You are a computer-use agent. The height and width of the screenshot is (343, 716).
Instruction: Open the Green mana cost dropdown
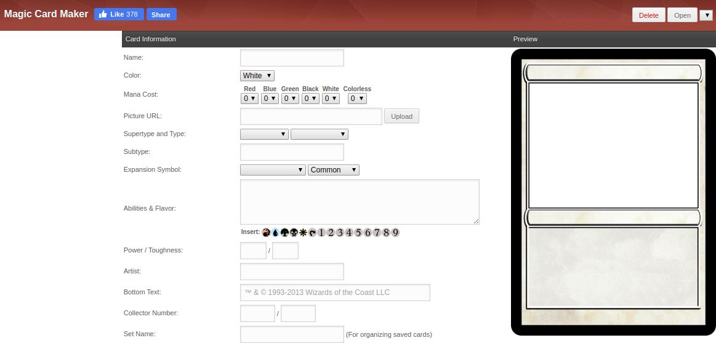pos(290,98)
